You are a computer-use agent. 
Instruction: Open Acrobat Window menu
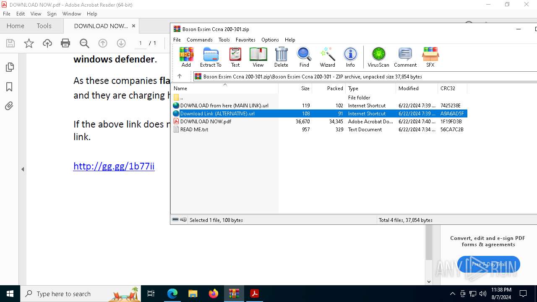72,13
